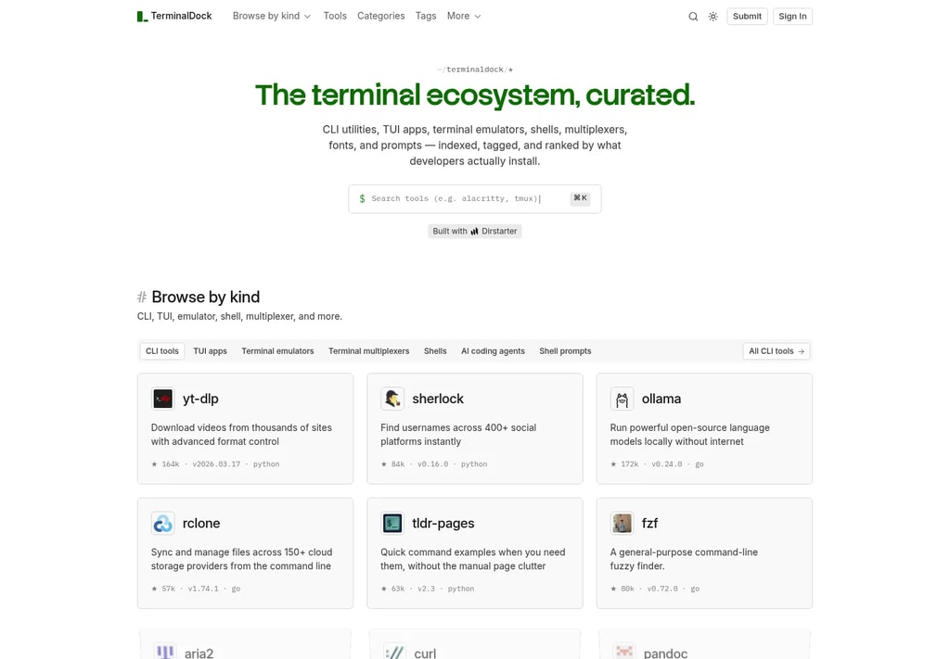Open the Categories nav item
This screenshot has height=659, width=950.
click(380, 17)
